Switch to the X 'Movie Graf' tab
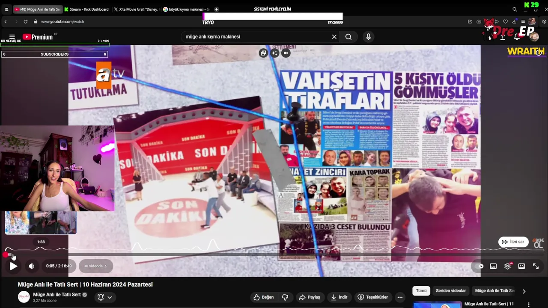The image size is (548, 308). [x=137, y=9]
